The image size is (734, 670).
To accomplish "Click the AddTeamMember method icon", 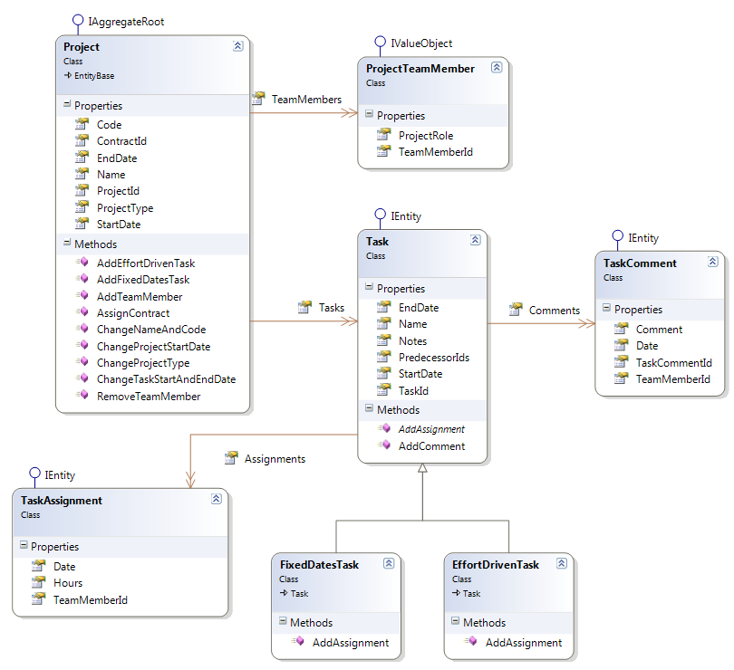I will tap(82, 296).
